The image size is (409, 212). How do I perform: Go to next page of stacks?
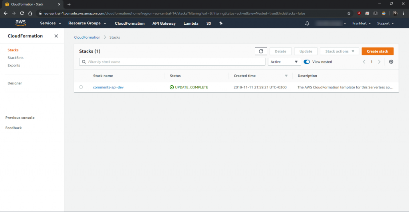379,62
